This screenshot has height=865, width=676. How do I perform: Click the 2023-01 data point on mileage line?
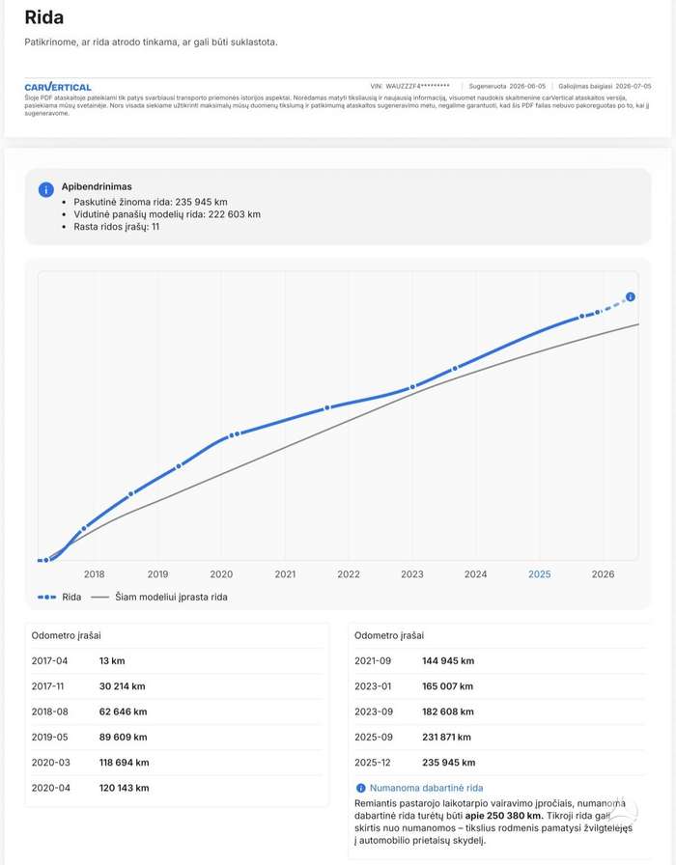tap(412, 387)
